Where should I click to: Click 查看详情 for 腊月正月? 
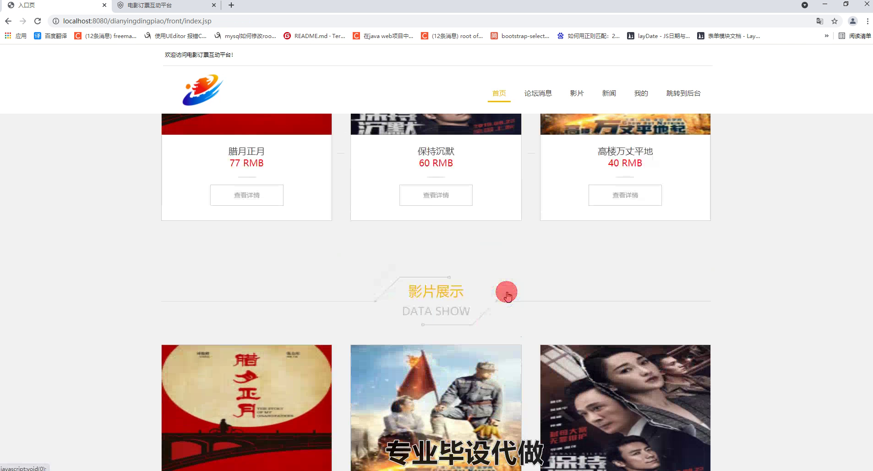(x=247, y=195)
